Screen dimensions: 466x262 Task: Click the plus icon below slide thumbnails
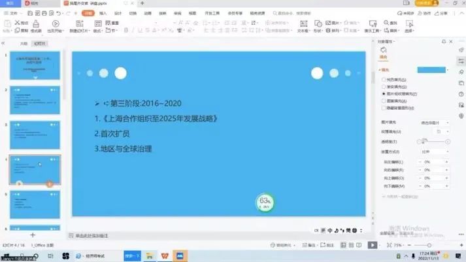coord(33,234)
